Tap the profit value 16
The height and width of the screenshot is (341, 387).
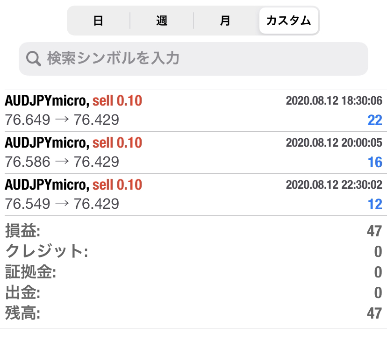coord(375,163)
